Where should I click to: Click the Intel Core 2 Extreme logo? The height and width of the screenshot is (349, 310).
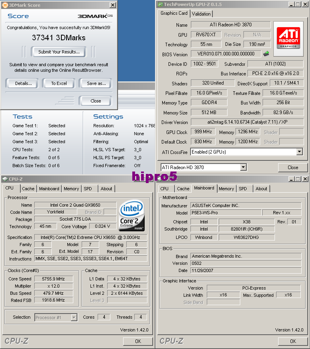(132, 216)
